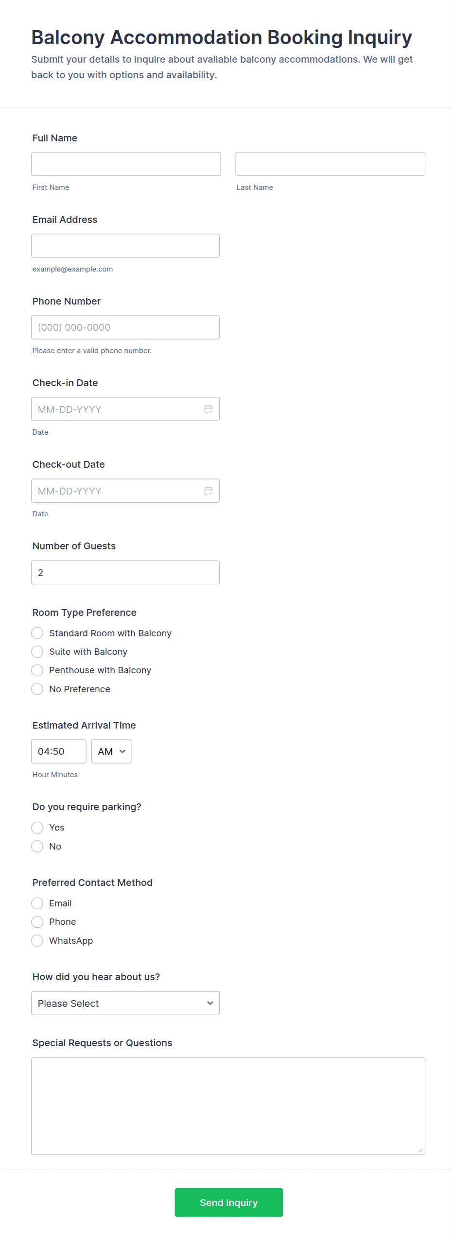Image resolution: width=452 pixels, height=1241 pixels.
Task: Open the Check-in Date calendar icon
Action: [208, 409]
